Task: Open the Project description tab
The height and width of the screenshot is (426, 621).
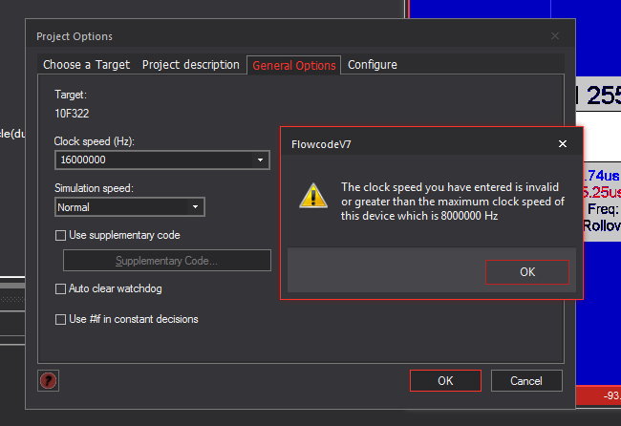Action: pyautogui.click(x=190, y=65)
